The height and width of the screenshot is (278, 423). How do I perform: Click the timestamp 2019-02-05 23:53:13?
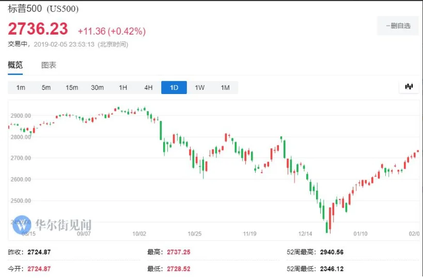click(64, 44)
